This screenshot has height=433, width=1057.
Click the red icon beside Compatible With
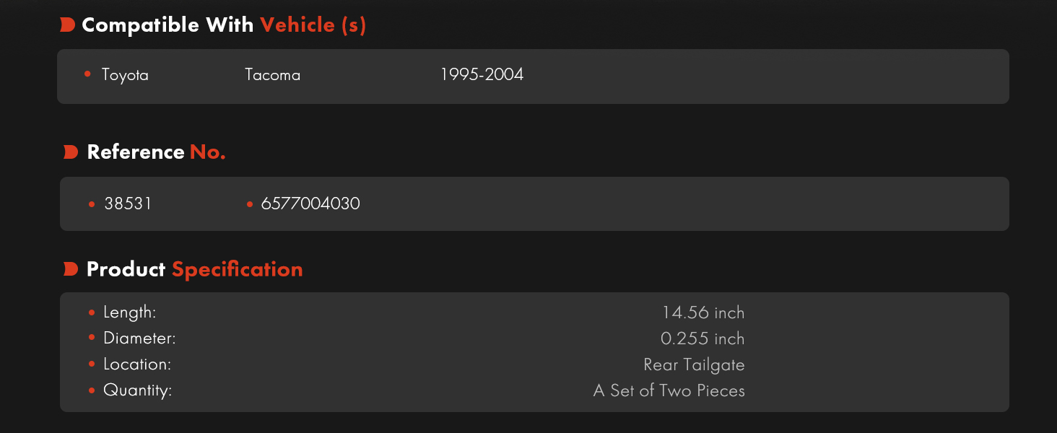[x=67, y=25]
